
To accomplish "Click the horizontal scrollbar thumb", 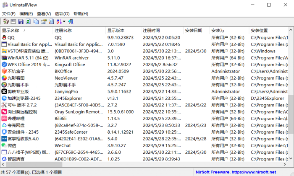I will click(34, 164).
